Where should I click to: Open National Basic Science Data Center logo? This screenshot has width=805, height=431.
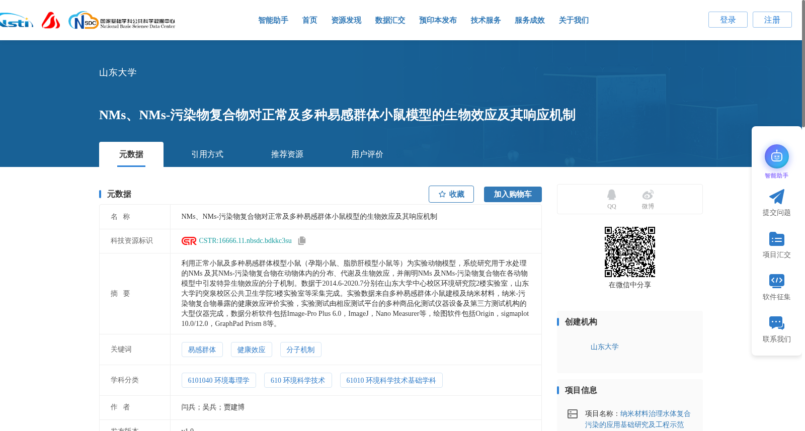(x=122, y=21)
